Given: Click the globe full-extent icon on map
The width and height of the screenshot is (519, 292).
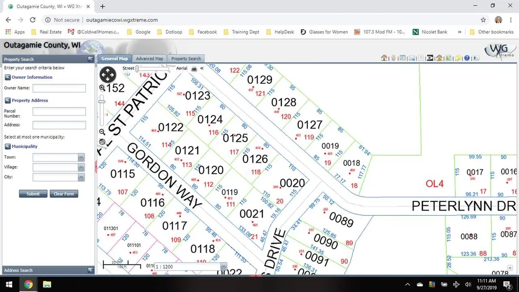Looking at the screenshot, I should [x=102, y=142].
